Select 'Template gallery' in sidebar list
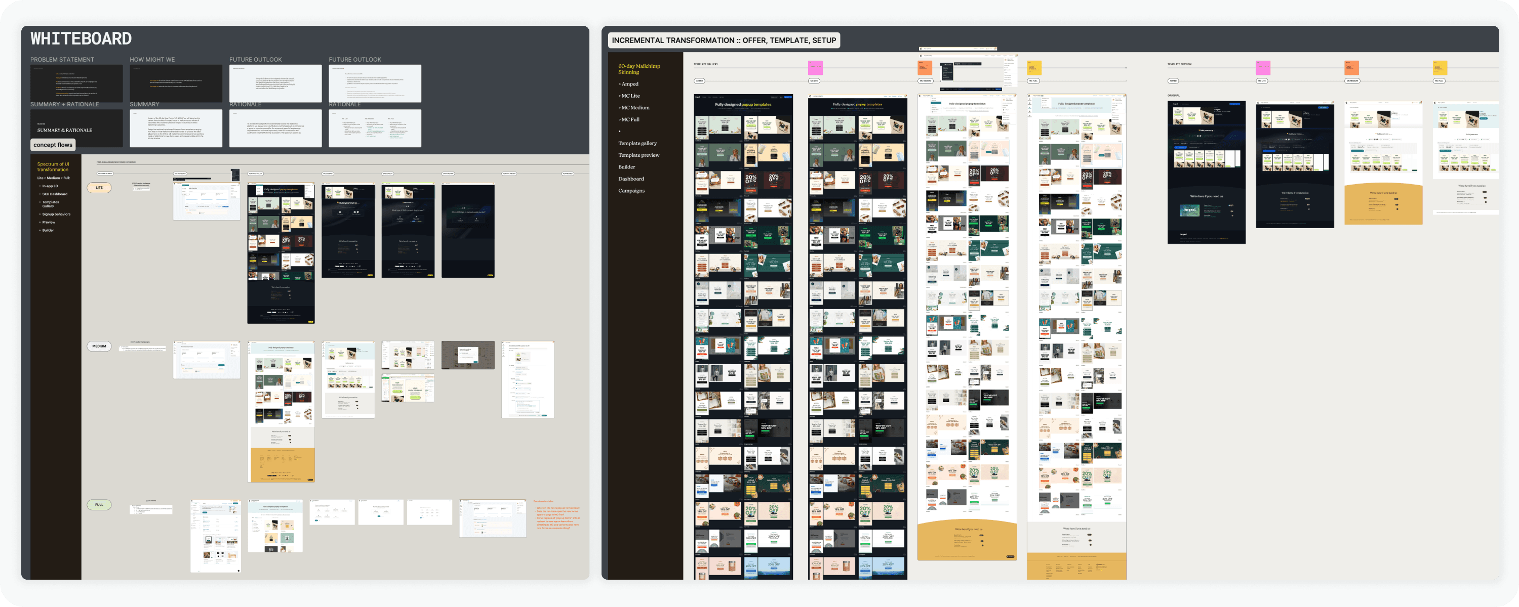The image size is (1519, 607). click(637, 143)
